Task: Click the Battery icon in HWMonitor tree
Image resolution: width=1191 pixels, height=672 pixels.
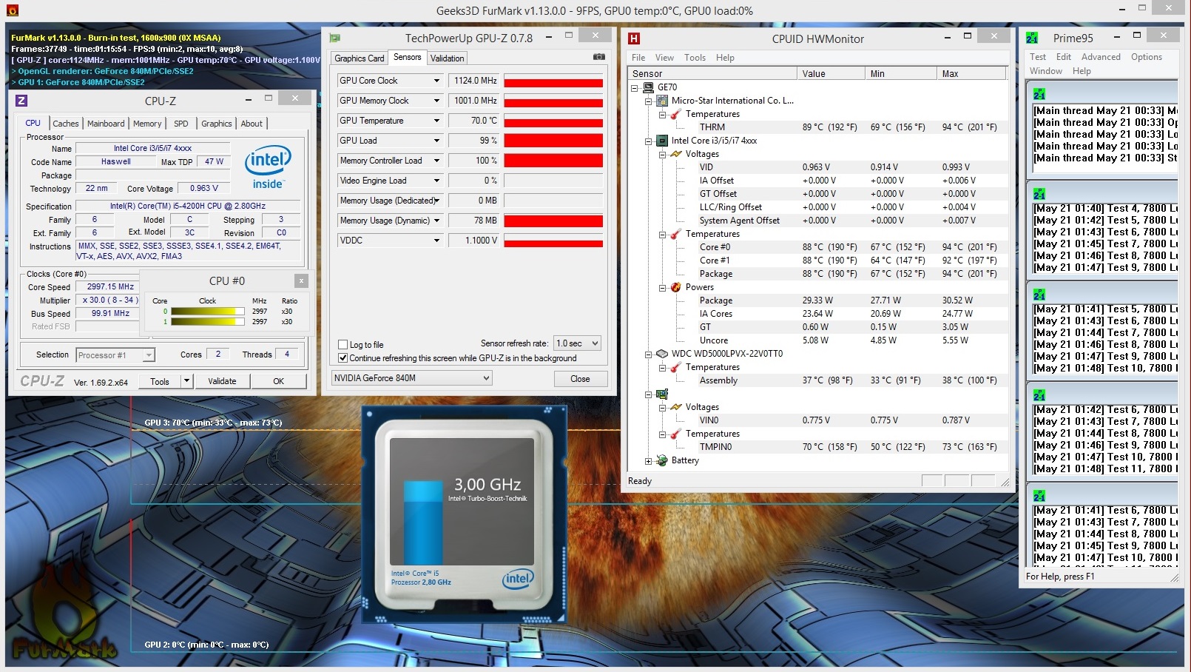Action: click(x=662, y=460)
